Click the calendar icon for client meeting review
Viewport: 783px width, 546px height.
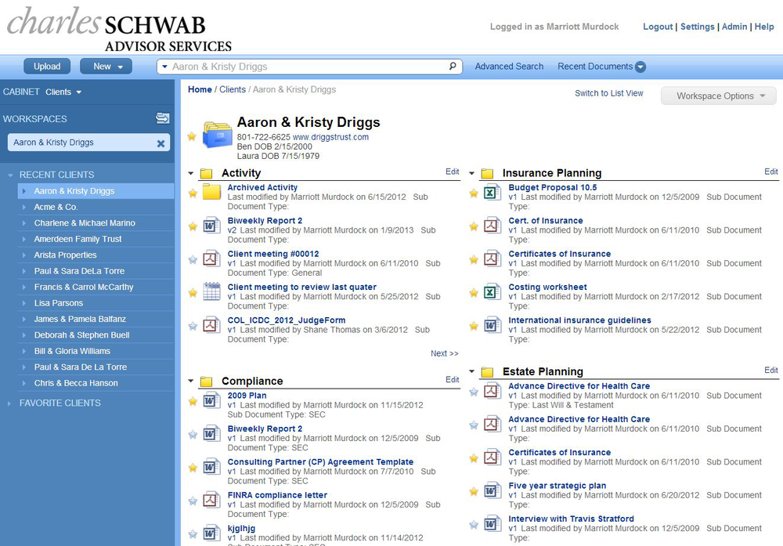pos(211,291)
